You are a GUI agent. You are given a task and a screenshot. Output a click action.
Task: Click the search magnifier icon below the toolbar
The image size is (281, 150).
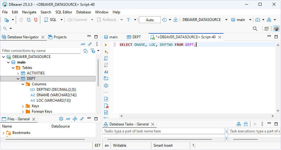5,28
